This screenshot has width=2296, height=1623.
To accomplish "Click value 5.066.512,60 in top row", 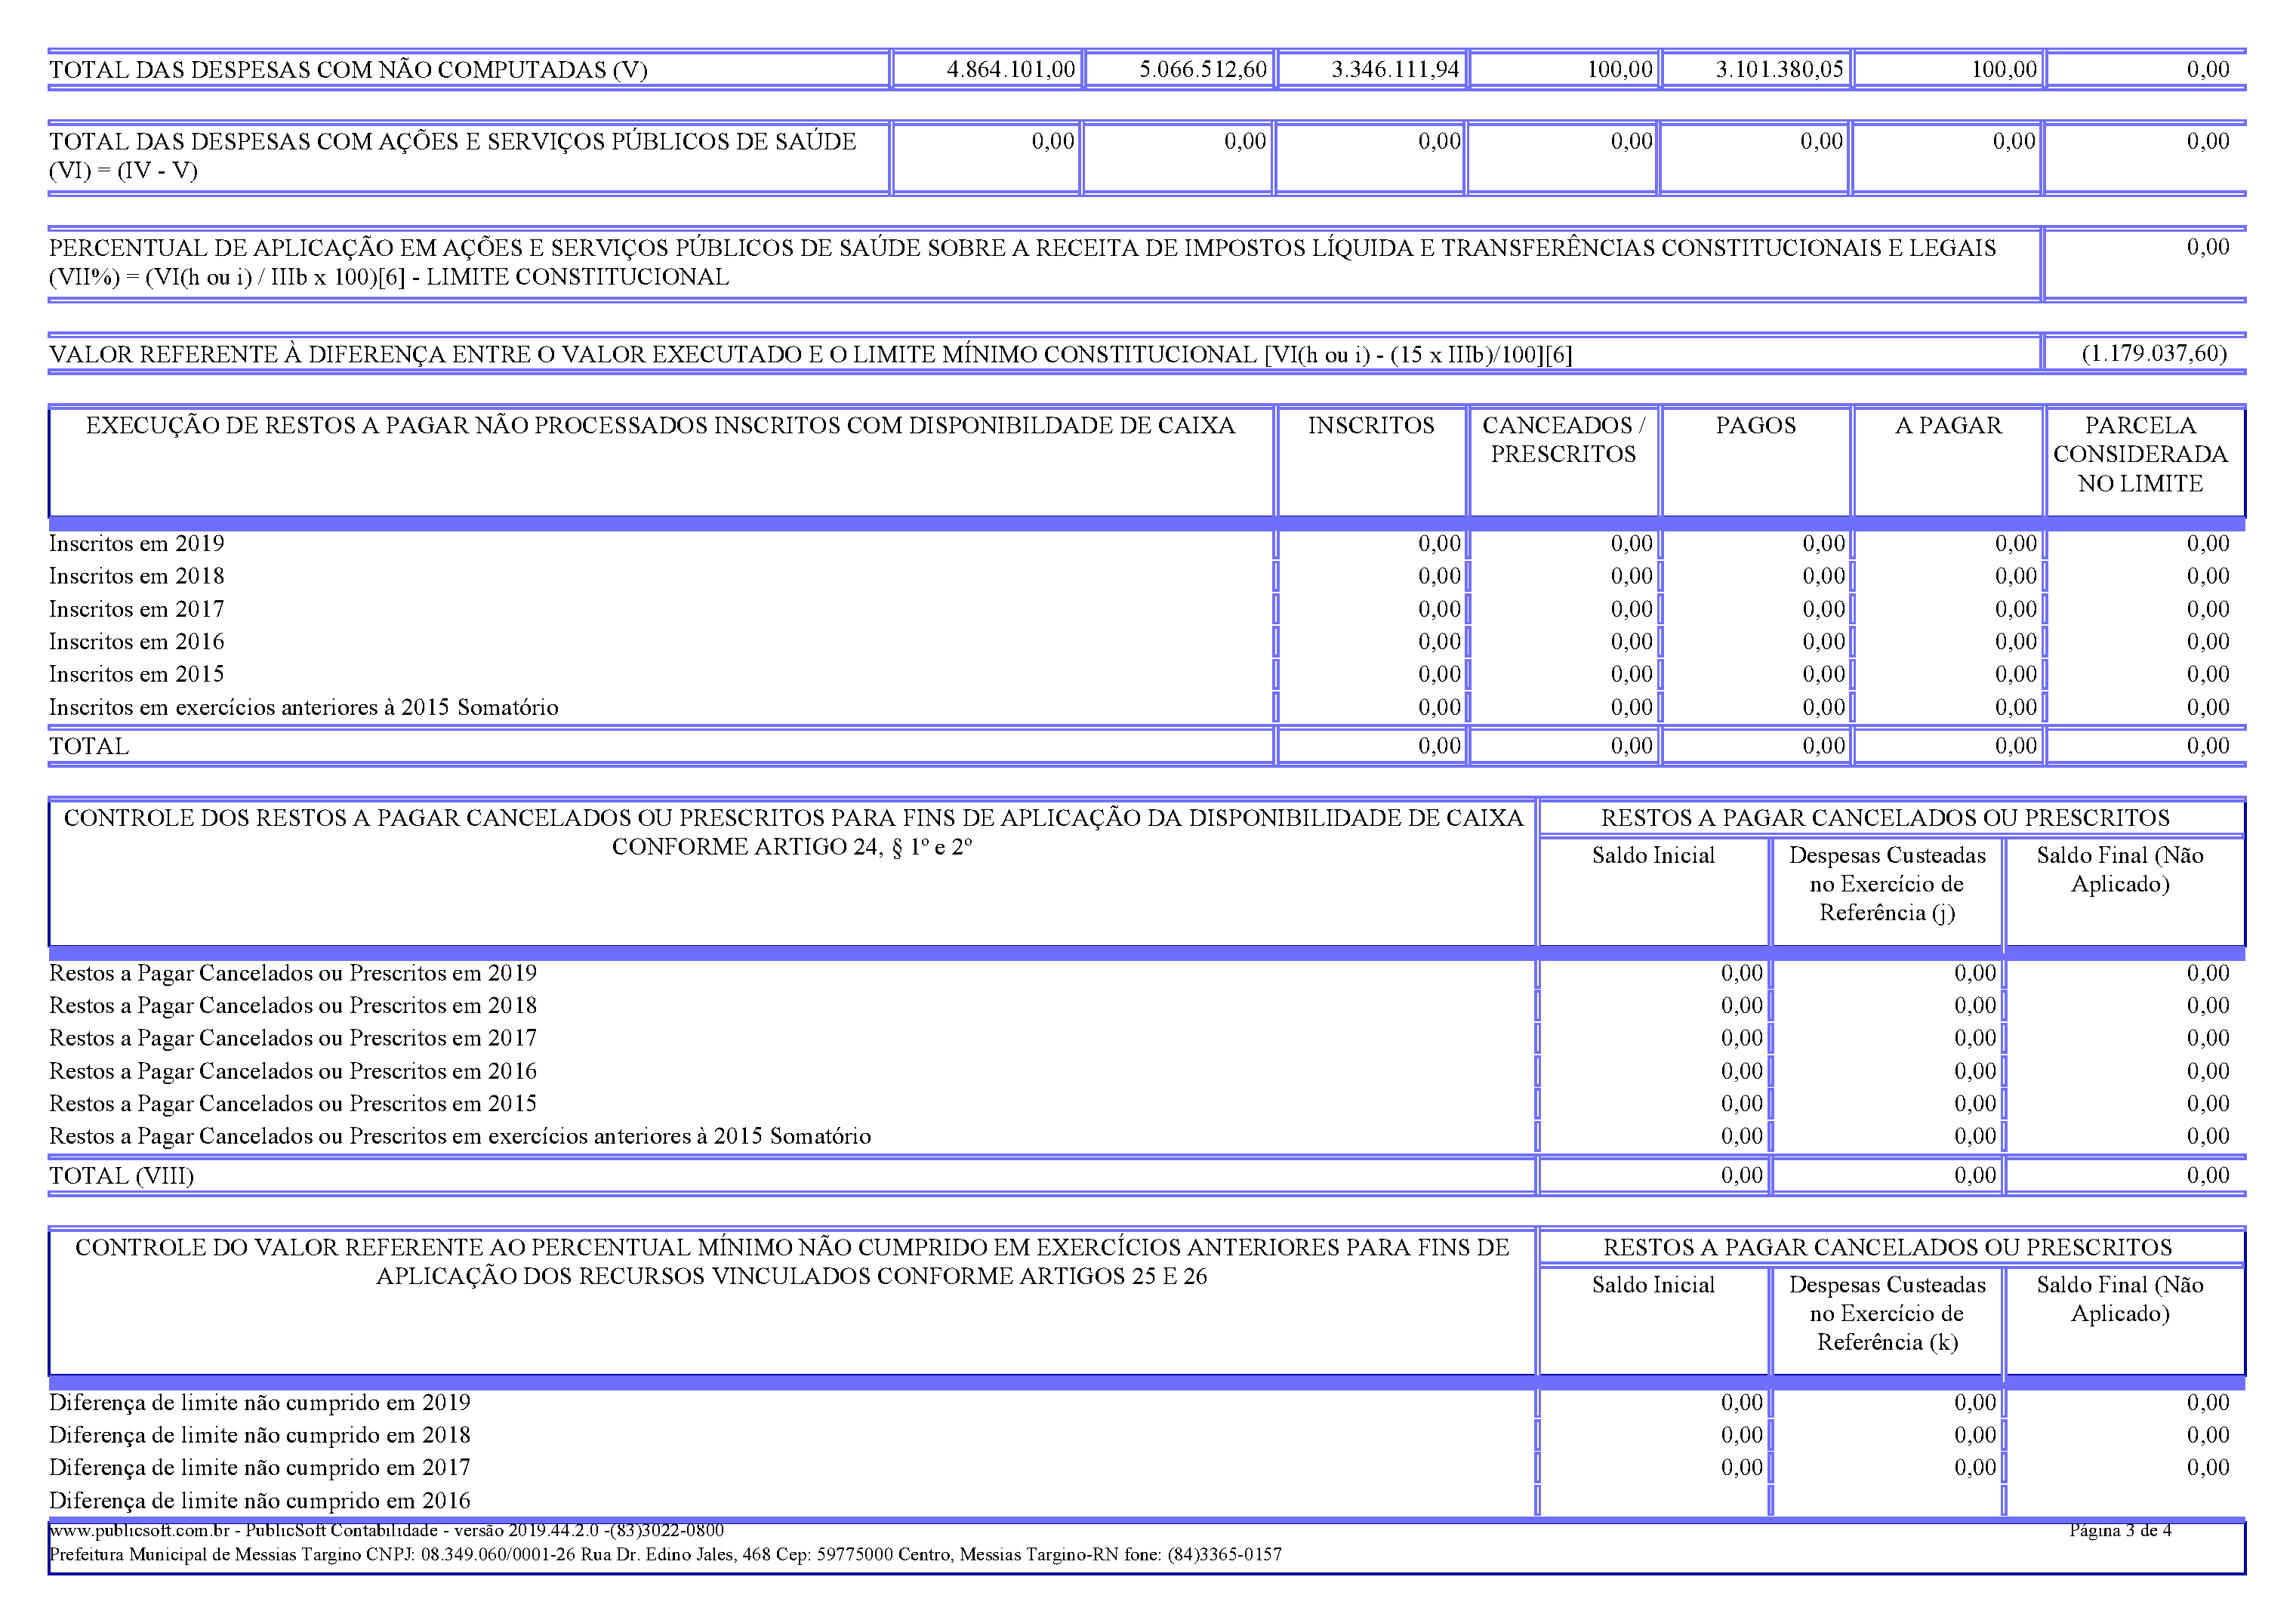I will (x=1203, y=69).
